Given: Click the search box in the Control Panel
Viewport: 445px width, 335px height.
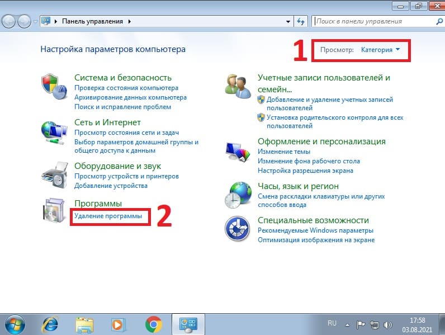Looking at the screenshot, I should (375, 21).
